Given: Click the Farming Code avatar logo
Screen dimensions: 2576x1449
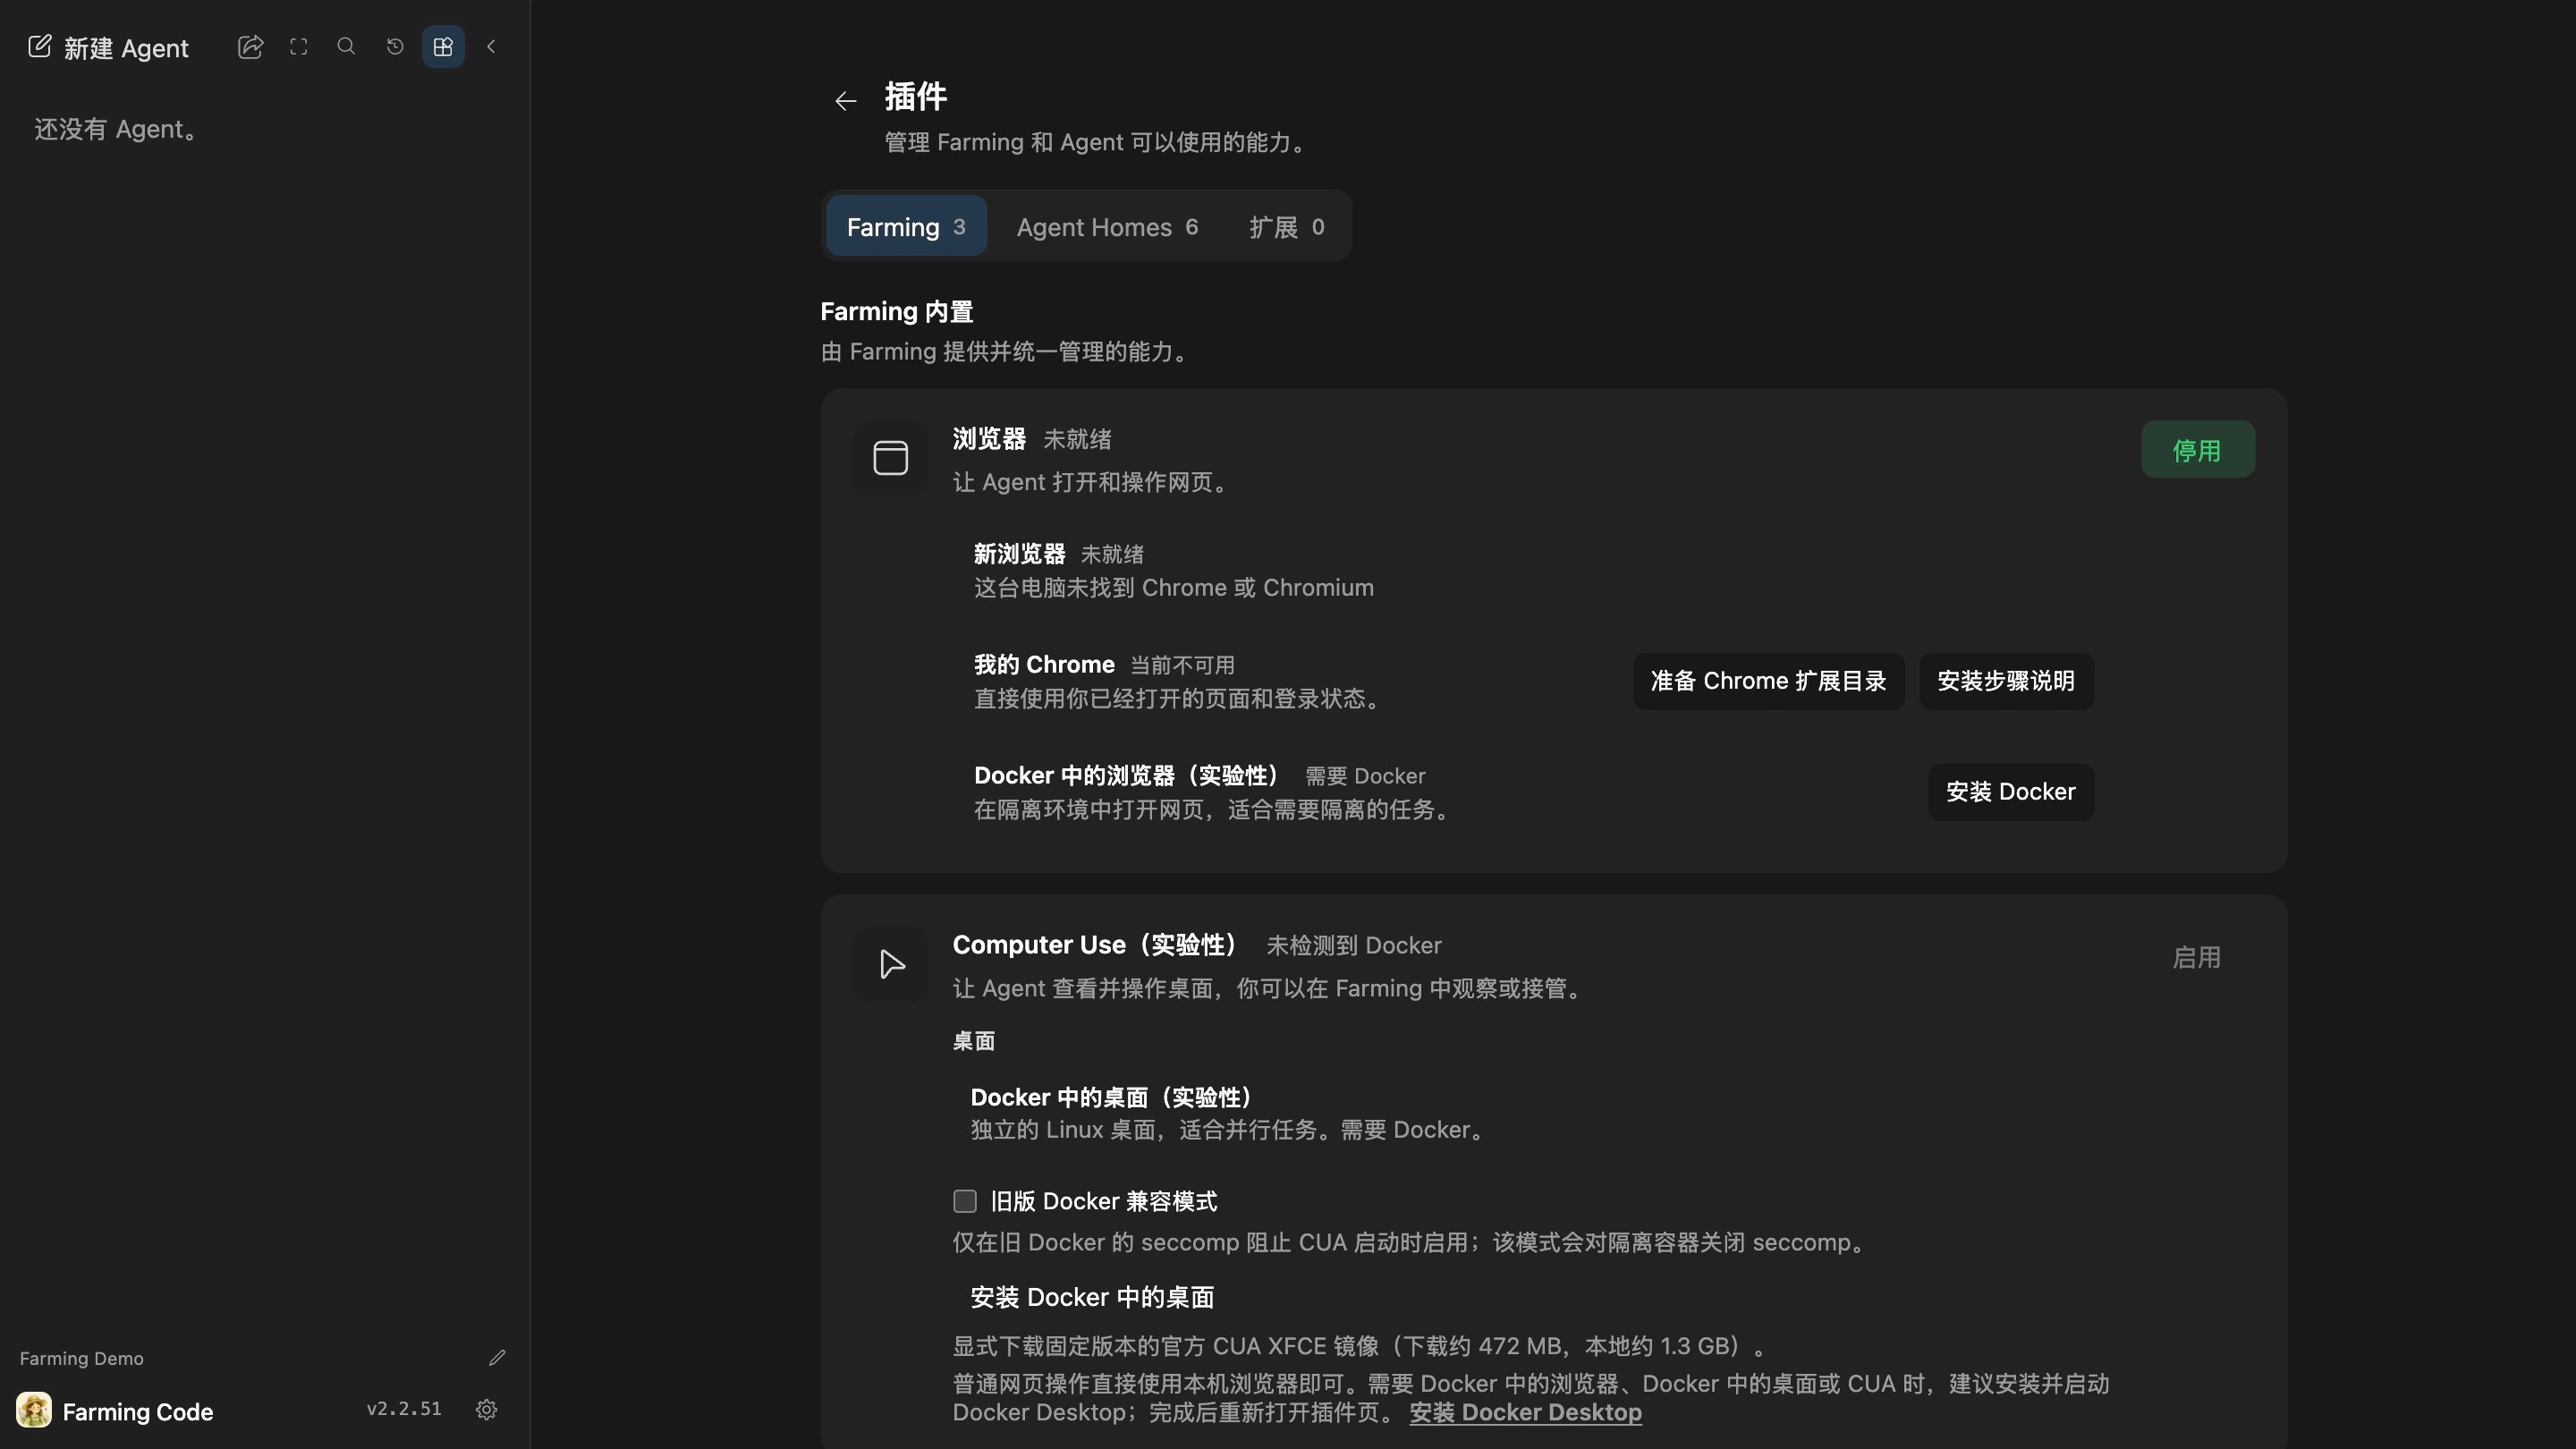Looking at the screenshot, I should [34, 1411].
